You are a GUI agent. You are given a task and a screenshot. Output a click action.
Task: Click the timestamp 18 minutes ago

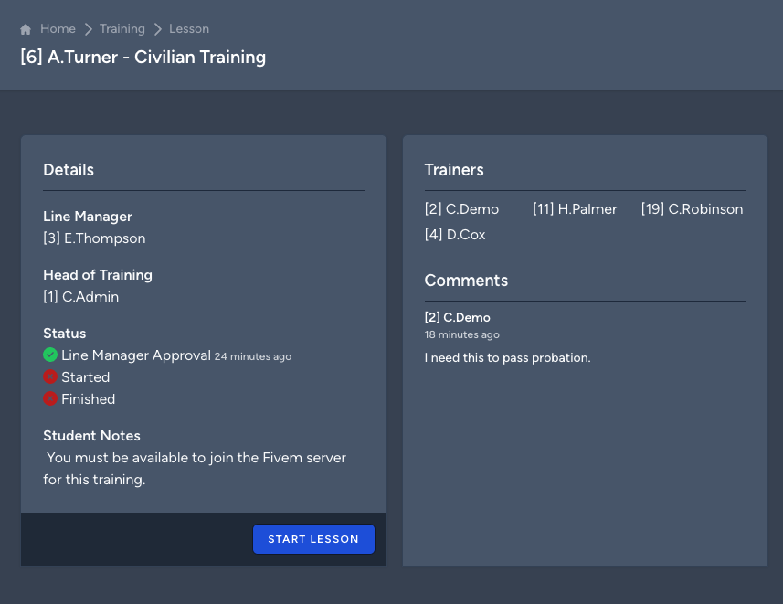(461, 334)
